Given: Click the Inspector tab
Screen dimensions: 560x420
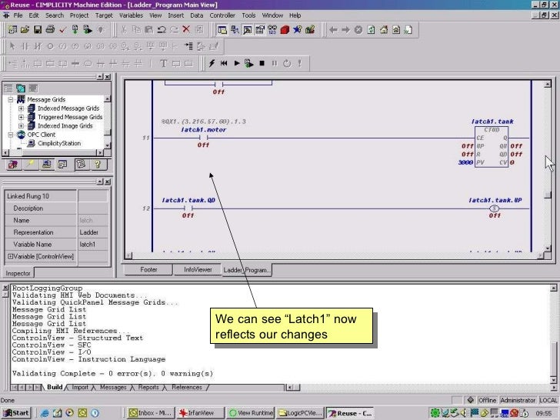Looking at the screenshot, I should (18, 273).
